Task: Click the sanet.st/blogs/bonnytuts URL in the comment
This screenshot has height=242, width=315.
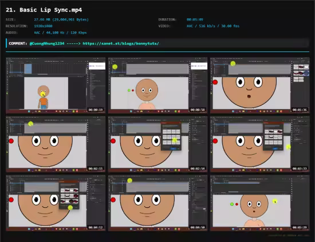Action: coord(121,43)
